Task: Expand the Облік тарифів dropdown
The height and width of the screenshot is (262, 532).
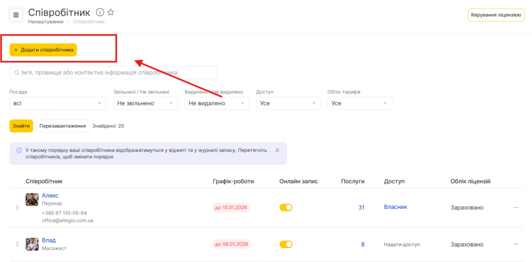Action: tap(360, 103)
